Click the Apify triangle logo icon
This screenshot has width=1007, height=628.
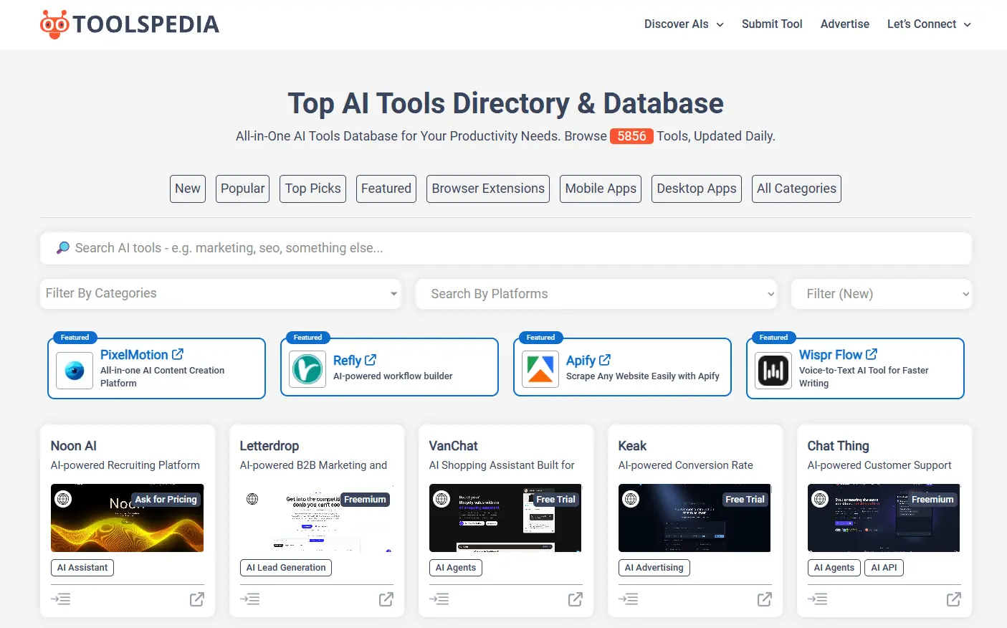coord(540,370)
